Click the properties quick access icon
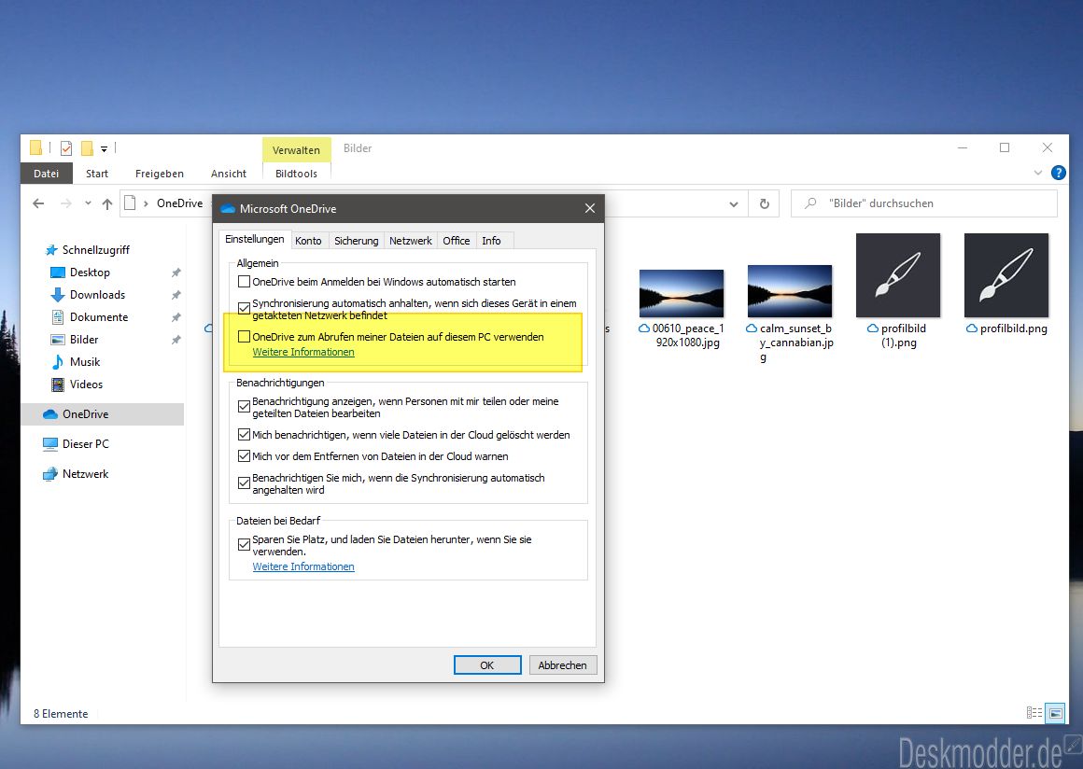Screen dimensions: 1083x769 pos(66,147)
